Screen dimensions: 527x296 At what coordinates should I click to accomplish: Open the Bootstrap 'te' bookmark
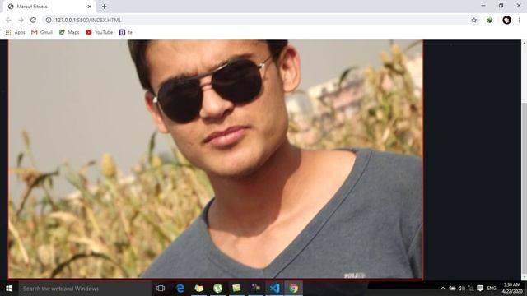point(126,32)
